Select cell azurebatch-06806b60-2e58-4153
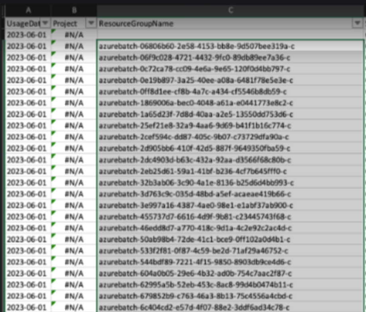366x312 pixels. point(230,46)
